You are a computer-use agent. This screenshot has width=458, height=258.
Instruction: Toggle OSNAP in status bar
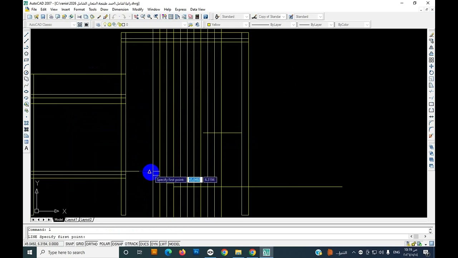117,244
